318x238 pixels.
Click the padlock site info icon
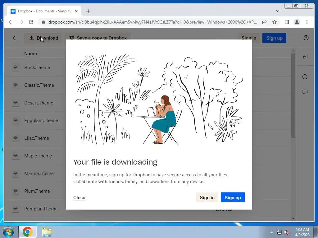(43, 22)
